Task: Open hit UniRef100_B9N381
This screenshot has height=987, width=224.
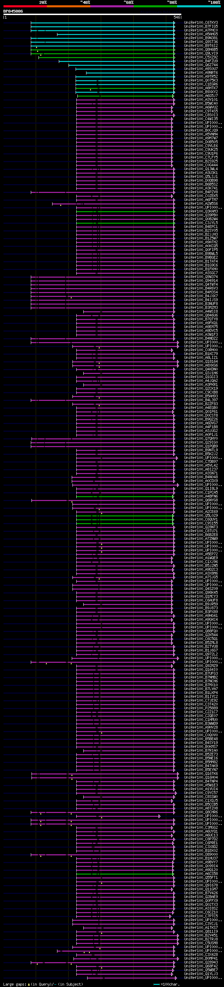Action: tap(201, 38)
